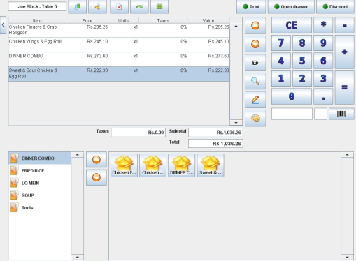Screen dimensions: 356x261
Task: Click the delete line icon button
Action: tap(255, 63)
